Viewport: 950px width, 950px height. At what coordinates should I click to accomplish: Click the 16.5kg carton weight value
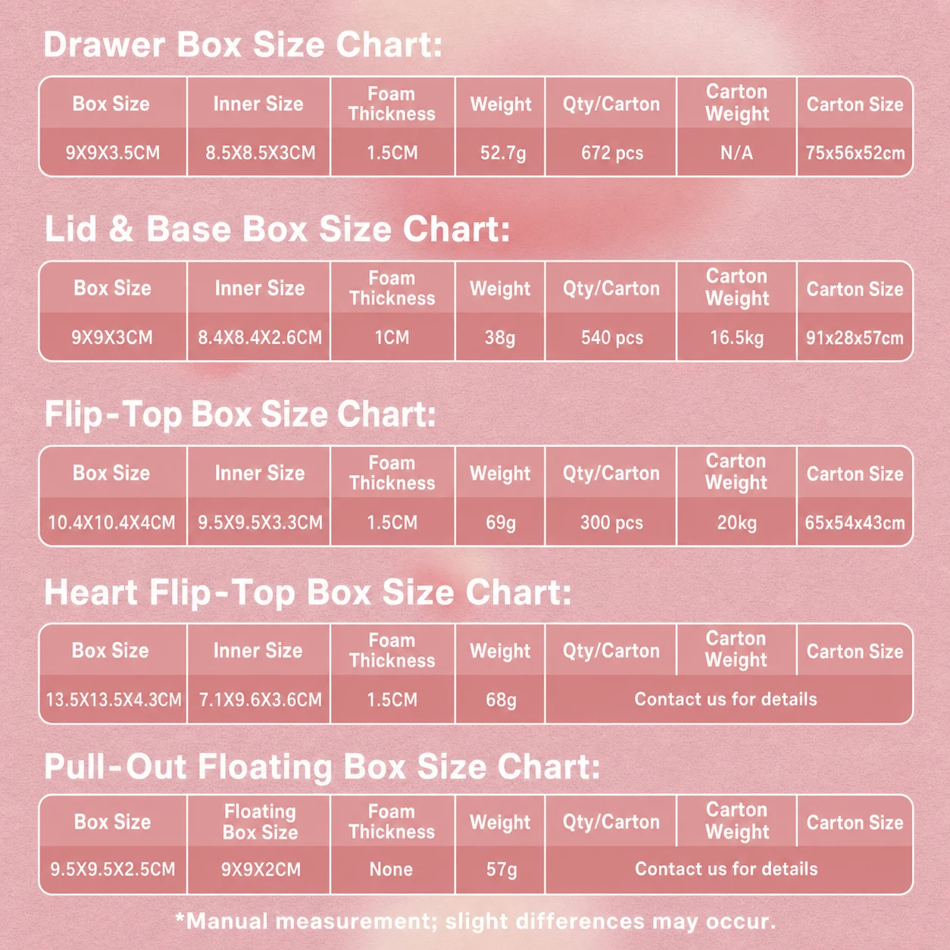736,337
